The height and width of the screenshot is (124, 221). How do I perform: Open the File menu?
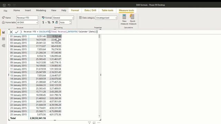6,11
